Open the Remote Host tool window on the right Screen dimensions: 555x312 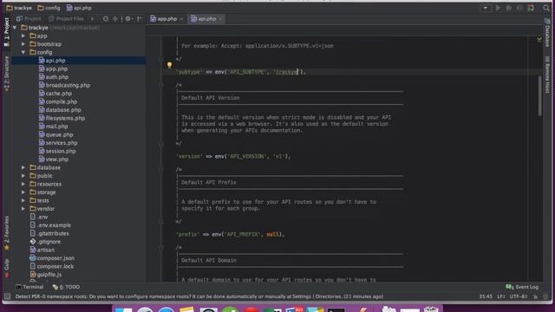(x=547, y=75)
